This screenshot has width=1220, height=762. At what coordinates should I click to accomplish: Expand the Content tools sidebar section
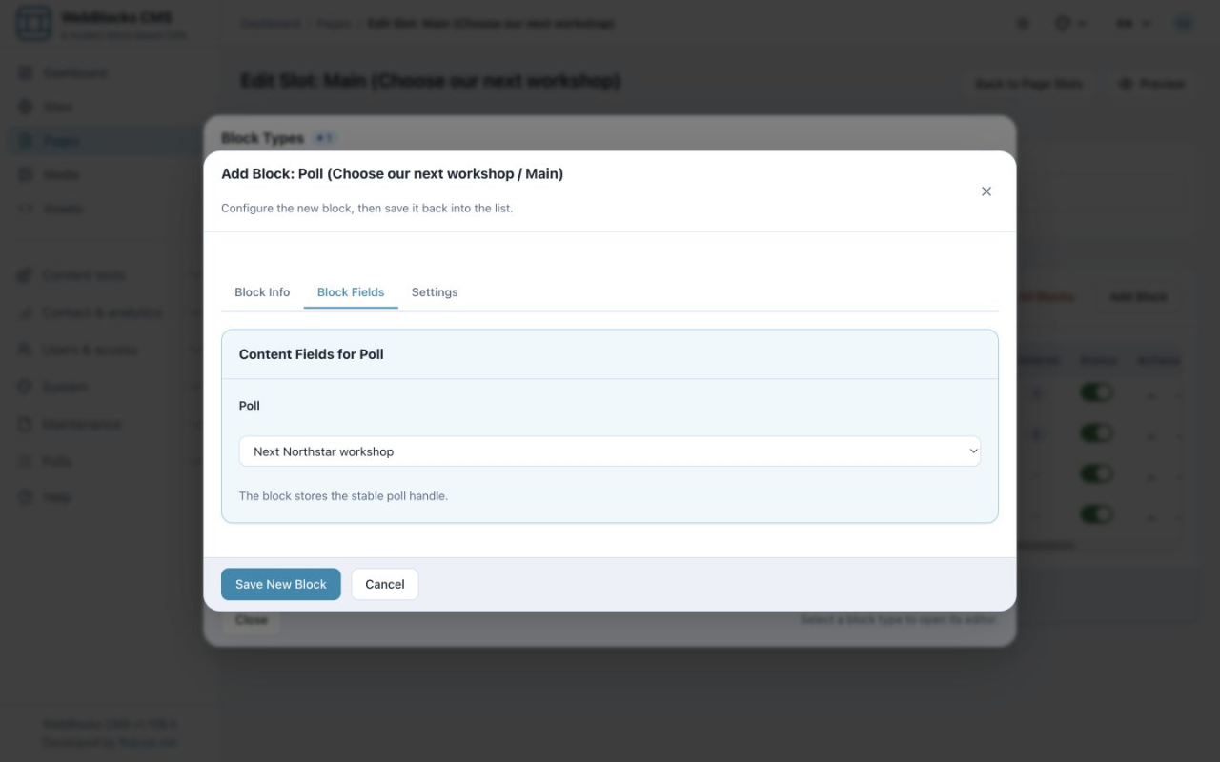pos(107,275)
